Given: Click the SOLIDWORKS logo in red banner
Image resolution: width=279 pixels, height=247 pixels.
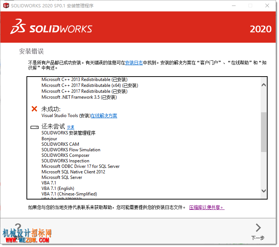Looking at the screenshot, I should (51, 27).
